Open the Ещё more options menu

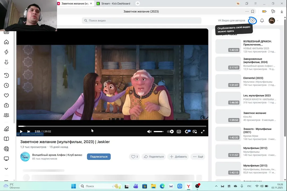[x=198, y=157]
